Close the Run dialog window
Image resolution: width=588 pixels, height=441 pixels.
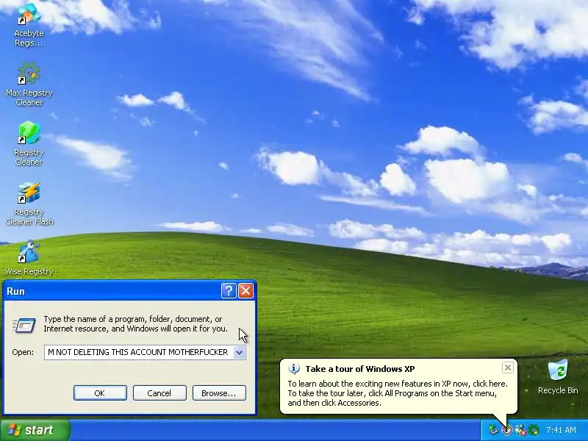(246, 290)
